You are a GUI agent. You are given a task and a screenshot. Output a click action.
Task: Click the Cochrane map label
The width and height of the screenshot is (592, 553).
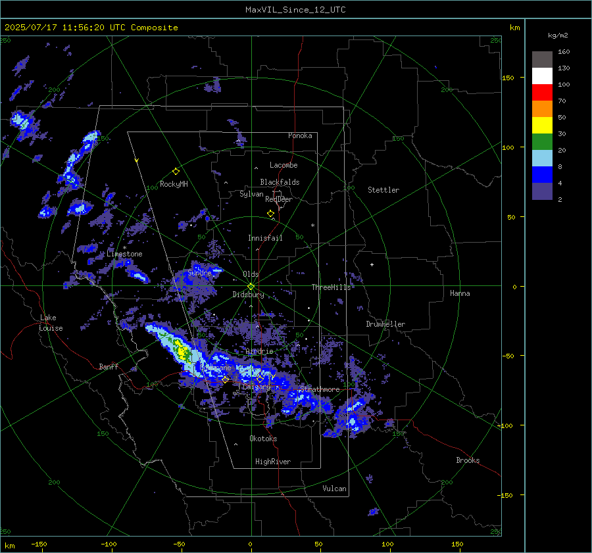(216, 368)
